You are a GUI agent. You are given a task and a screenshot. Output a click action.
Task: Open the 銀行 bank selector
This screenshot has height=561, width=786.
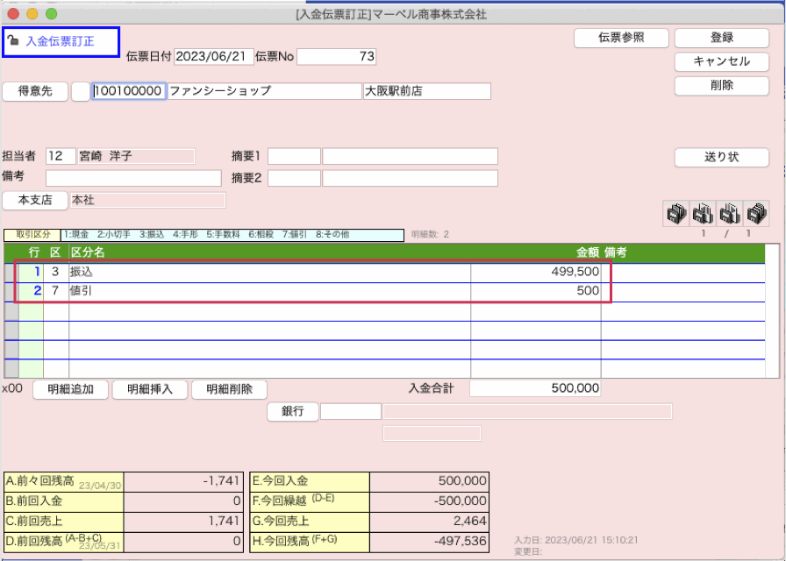tap(292, 411)
